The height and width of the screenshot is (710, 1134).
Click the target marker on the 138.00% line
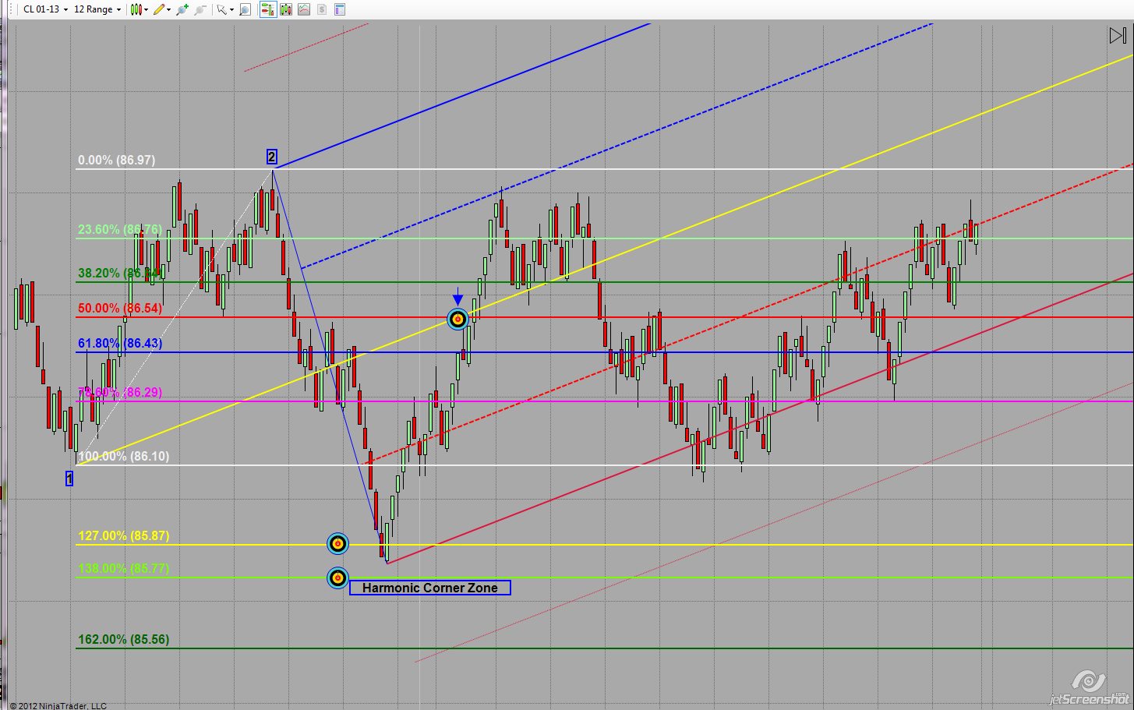coord(337,578)
